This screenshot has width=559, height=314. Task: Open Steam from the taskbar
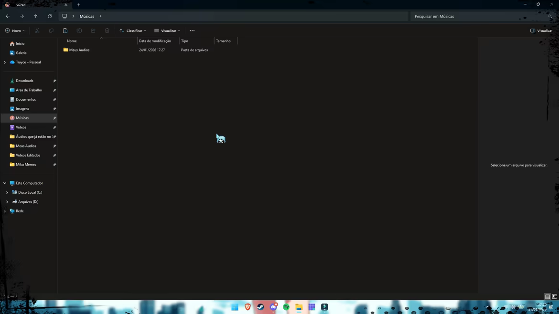tap(260, 307)
